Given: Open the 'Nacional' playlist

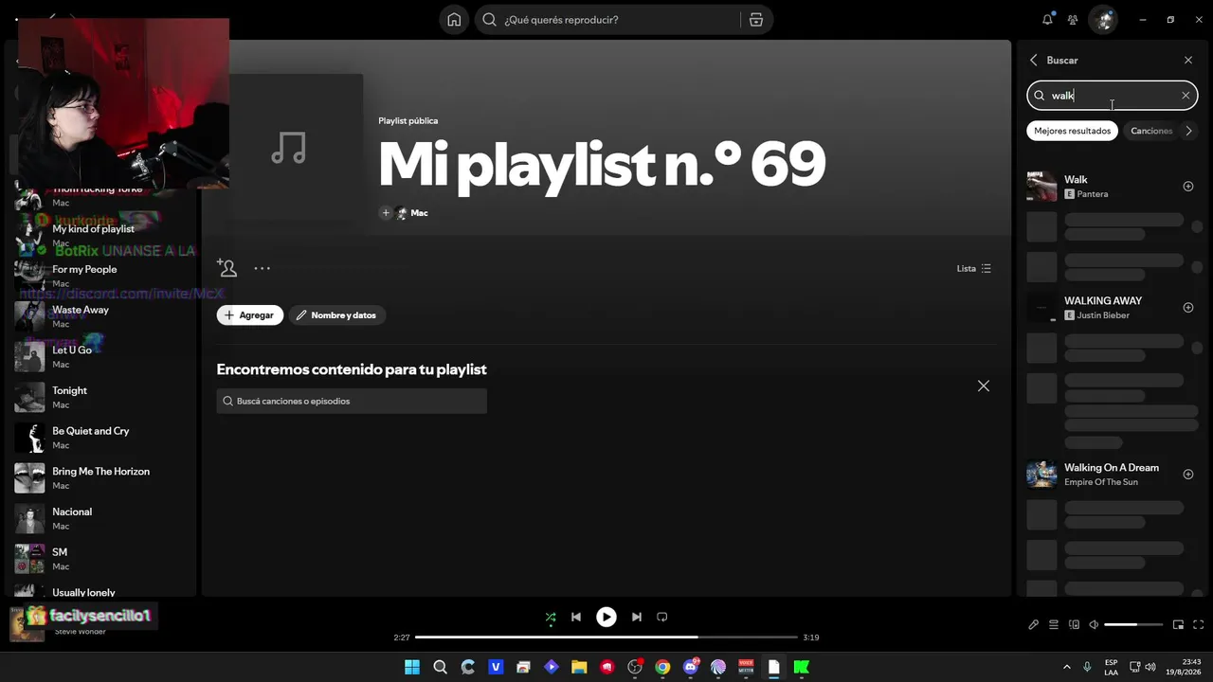Looking at the screenshot, I should [x=104, y=519].
